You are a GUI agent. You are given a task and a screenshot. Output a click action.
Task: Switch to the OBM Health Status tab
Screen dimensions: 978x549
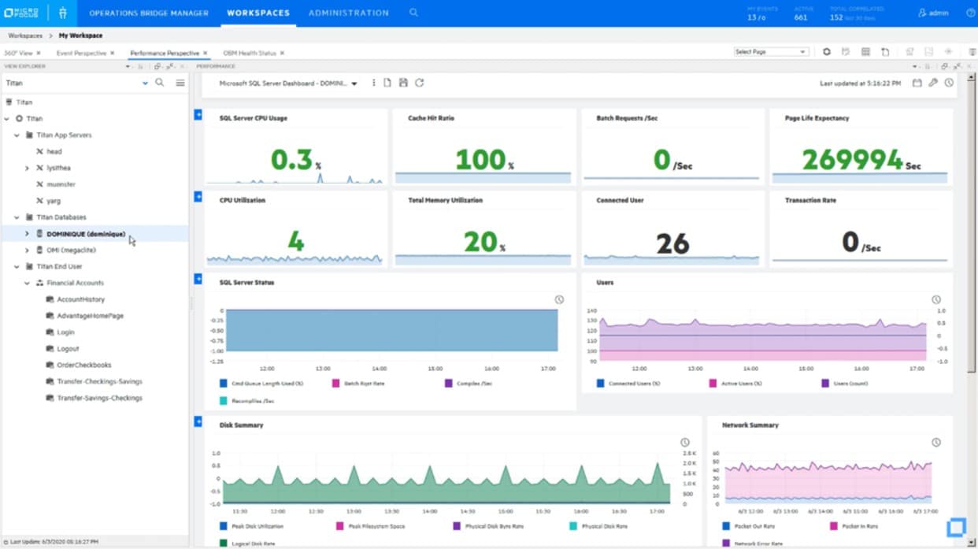[x=250, y=53]
